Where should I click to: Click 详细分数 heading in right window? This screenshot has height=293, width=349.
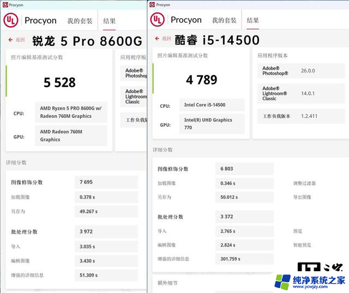(x=163, y=150)
